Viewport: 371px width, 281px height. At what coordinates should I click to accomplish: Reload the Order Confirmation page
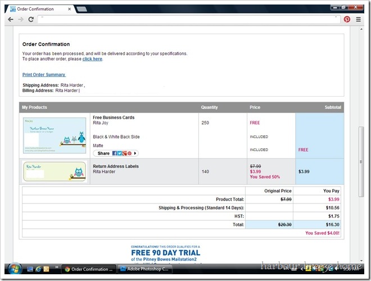click(x=31, y=20)
